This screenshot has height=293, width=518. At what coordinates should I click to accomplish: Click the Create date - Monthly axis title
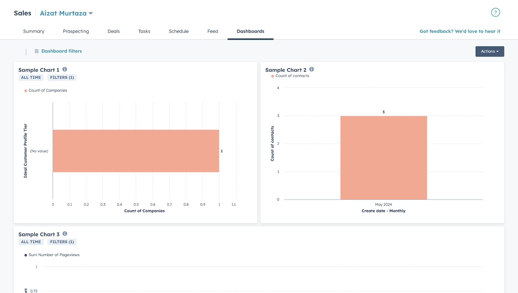(383, 211)
